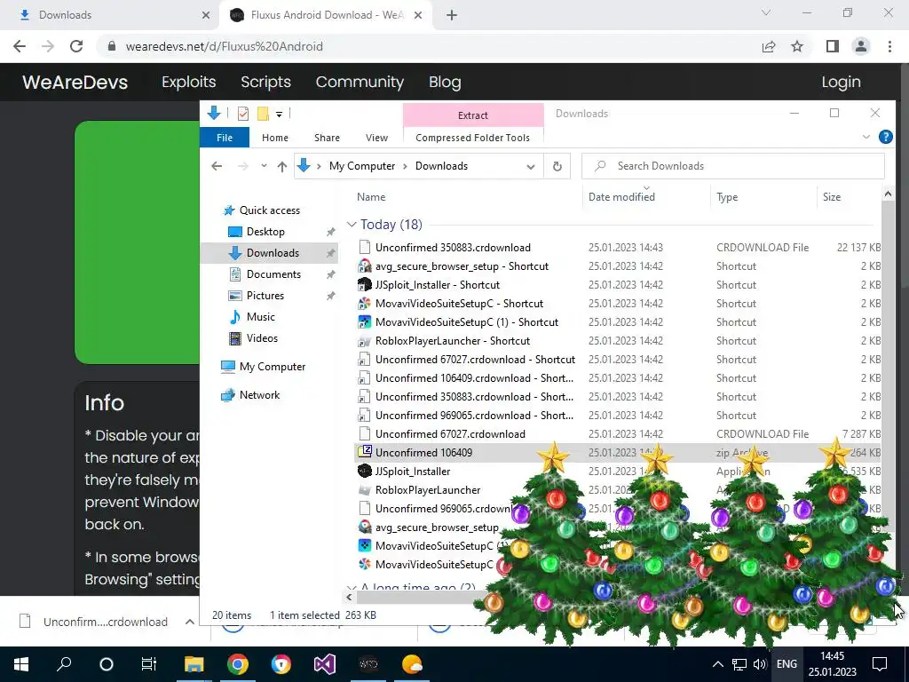This screenshot has height=682, width=909.
Task: Select Unconfirmed 350883.crdownload file
Action: (453, 248)
